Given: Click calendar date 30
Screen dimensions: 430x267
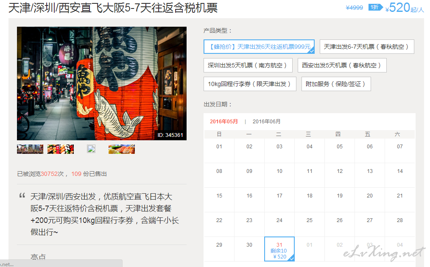Looking at the screenshot, I should (249, 245).
